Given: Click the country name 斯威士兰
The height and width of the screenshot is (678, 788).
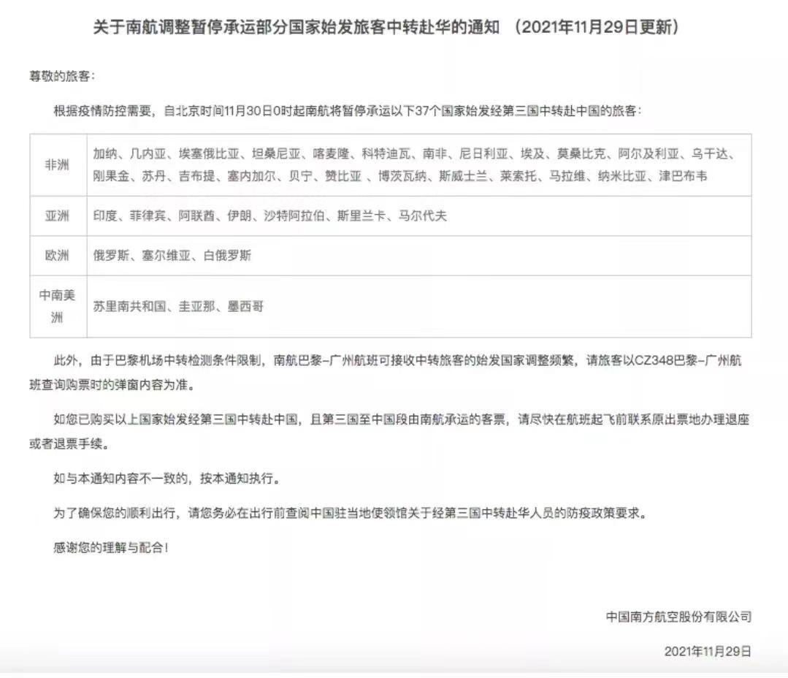Looking at the screenshot, I should click(463, 176).
